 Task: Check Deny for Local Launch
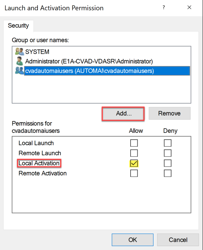click(167, 143)
